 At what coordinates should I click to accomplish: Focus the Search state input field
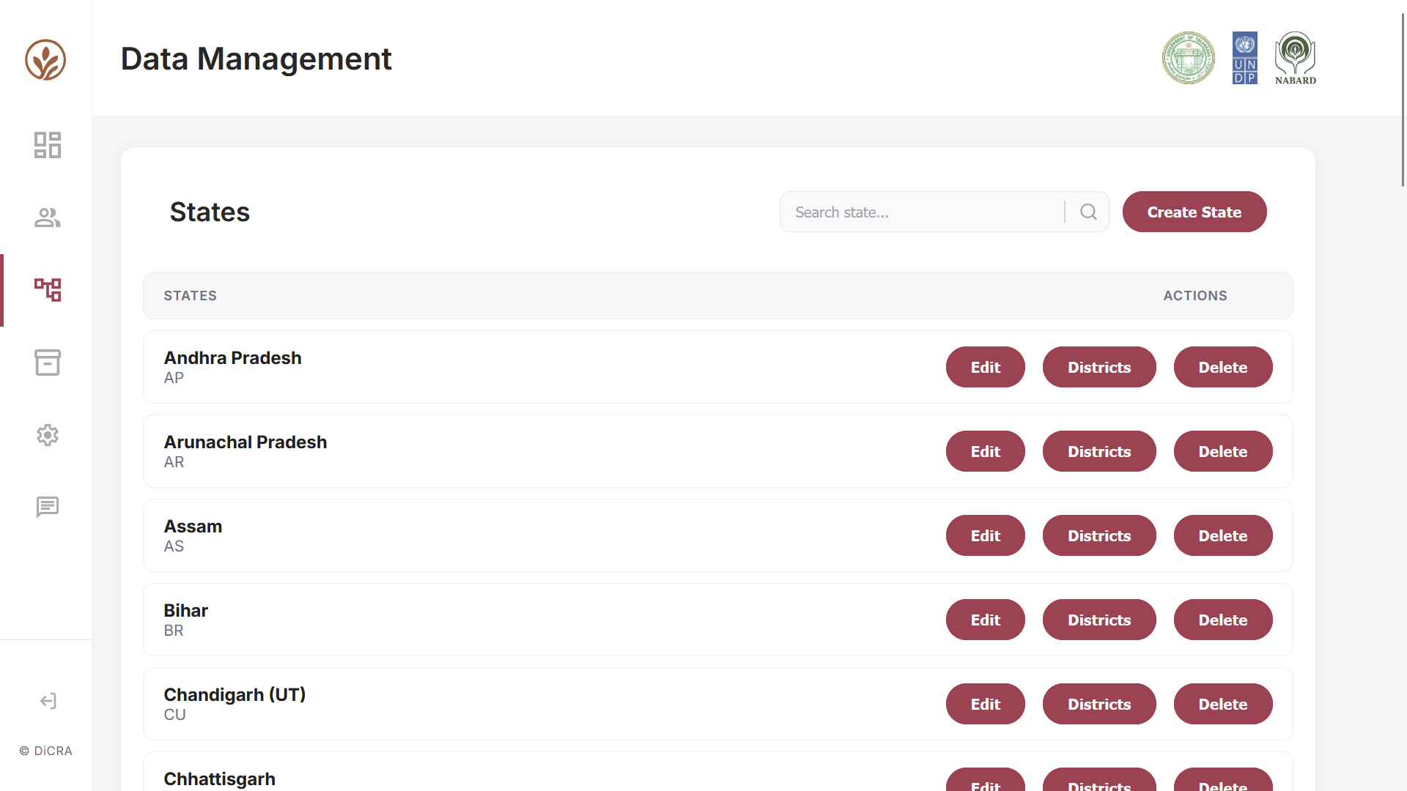(x=923, y=212)
